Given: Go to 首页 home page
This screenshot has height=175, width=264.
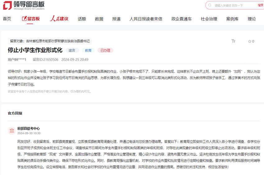Looking at the screenshot, I should [7, 19].
